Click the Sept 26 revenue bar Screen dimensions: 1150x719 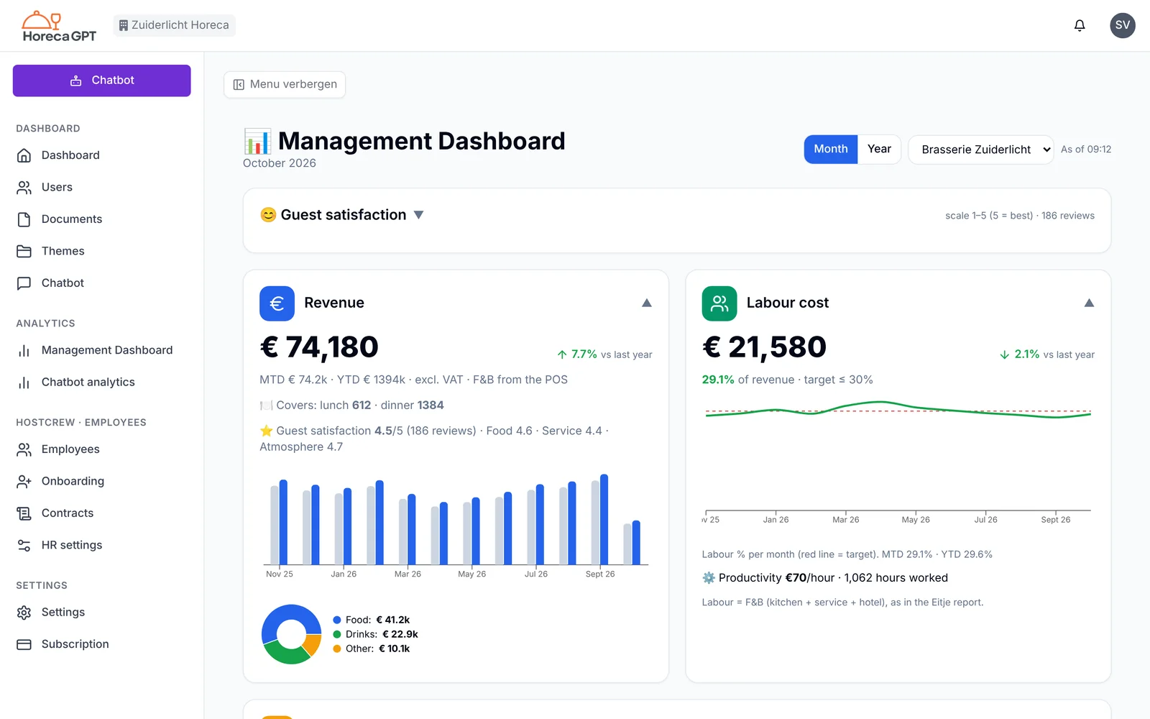point(604,519)
